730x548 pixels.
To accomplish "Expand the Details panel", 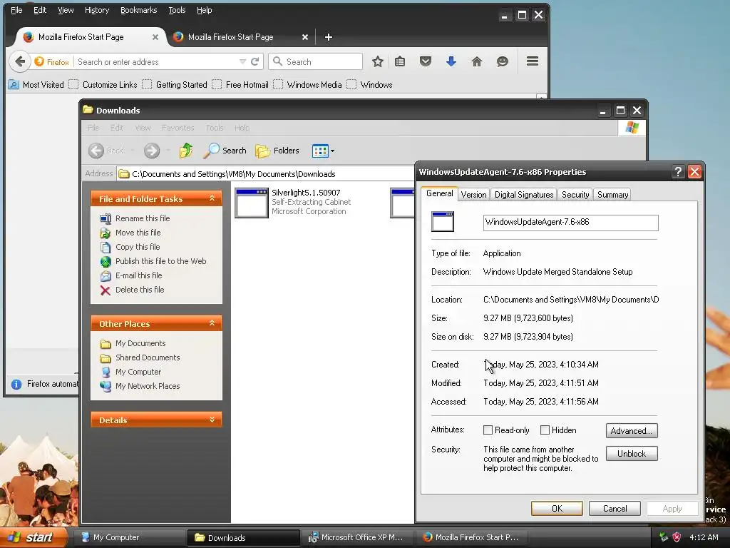I will 212,420.
